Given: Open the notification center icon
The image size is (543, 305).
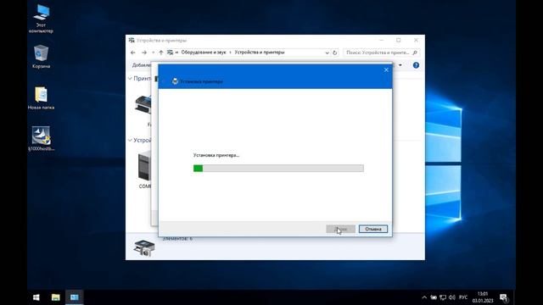Looking at the screenshot, I should 504,297.
